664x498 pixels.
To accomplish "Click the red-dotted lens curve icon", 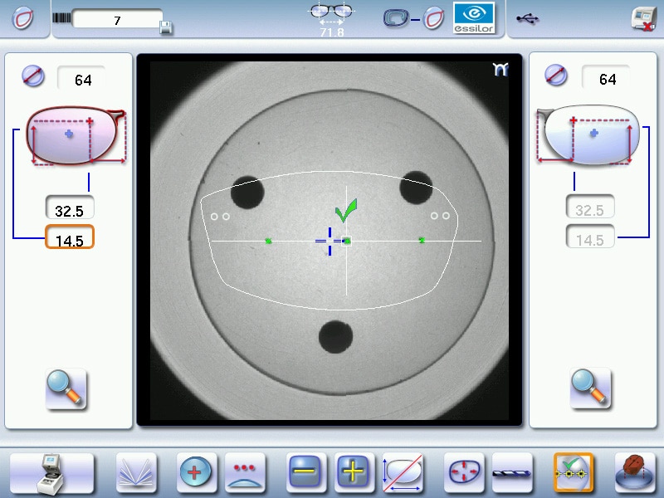I will click(x=245, y=473).
